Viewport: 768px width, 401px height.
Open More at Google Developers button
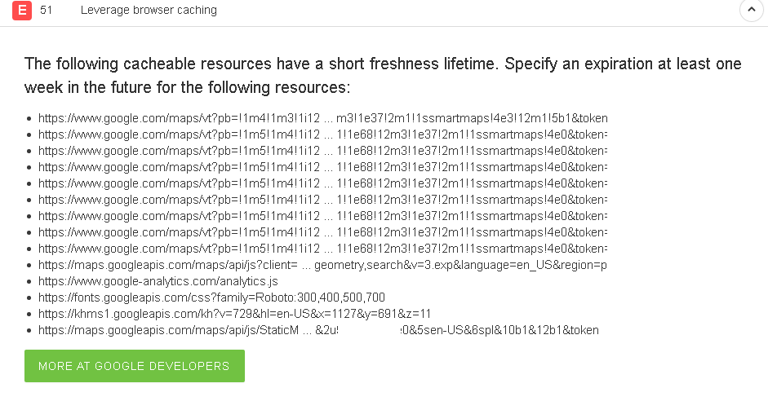[135, 366]
